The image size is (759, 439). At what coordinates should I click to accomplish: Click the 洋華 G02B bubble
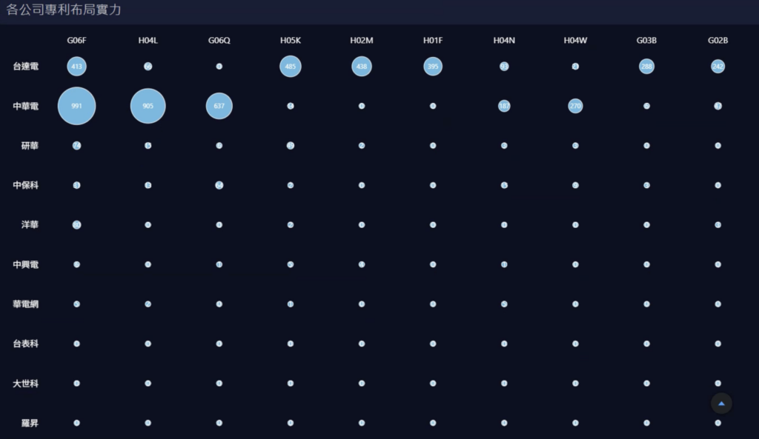[717, 225]
